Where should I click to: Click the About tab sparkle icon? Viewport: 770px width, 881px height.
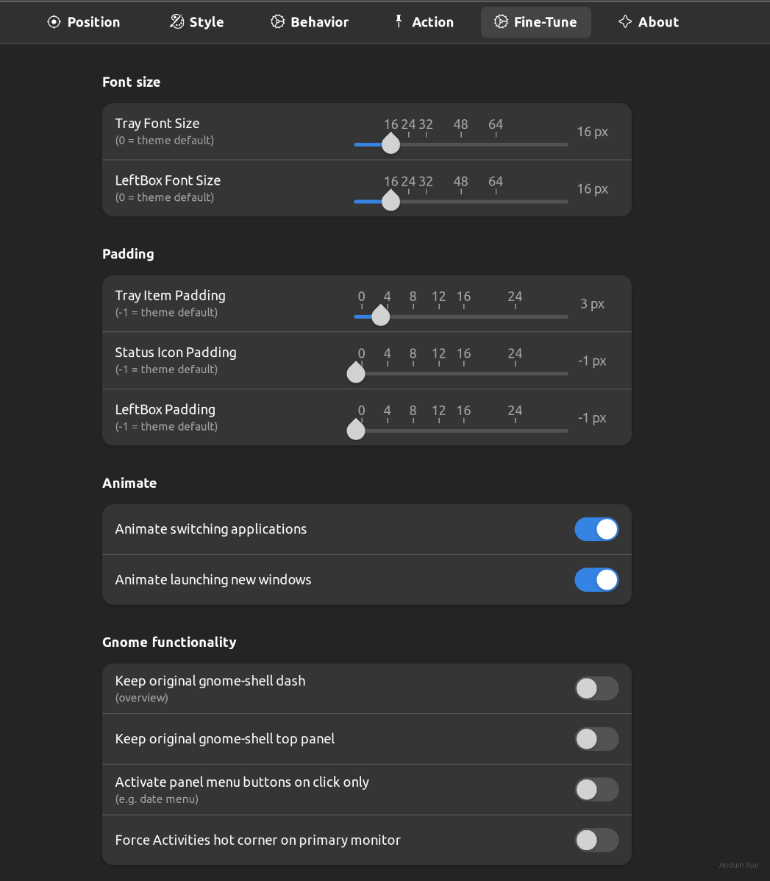click(x=625, y=22)
